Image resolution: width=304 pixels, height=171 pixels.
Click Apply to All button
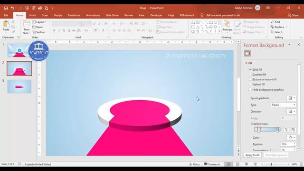pos(252,155)
